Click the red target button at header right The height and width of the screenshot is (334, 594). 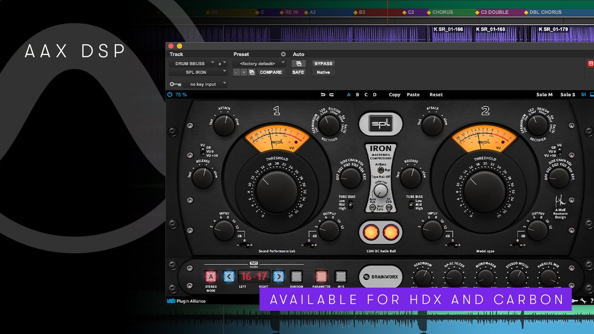tap(590, 63)
